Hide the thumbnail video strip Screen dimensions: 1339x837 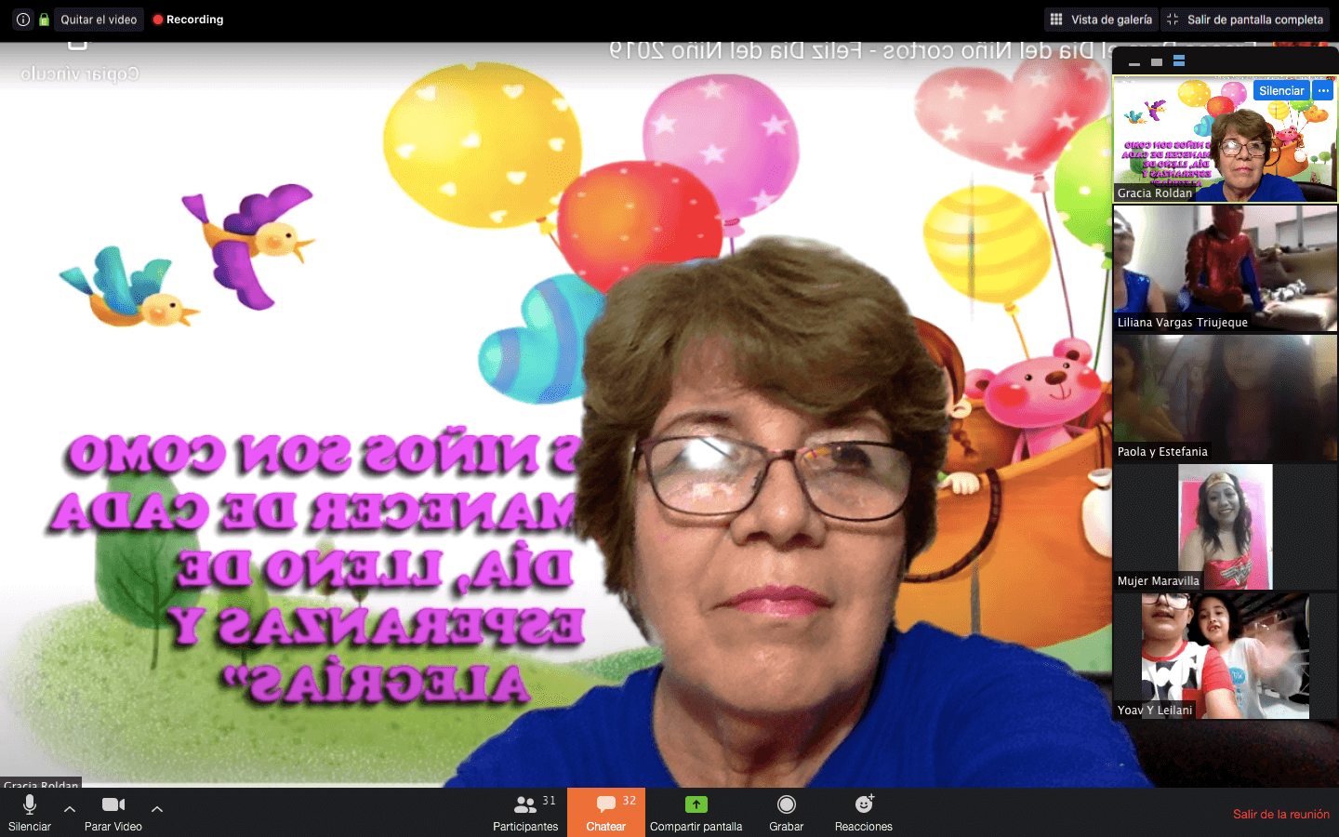tap(1134, 63)
